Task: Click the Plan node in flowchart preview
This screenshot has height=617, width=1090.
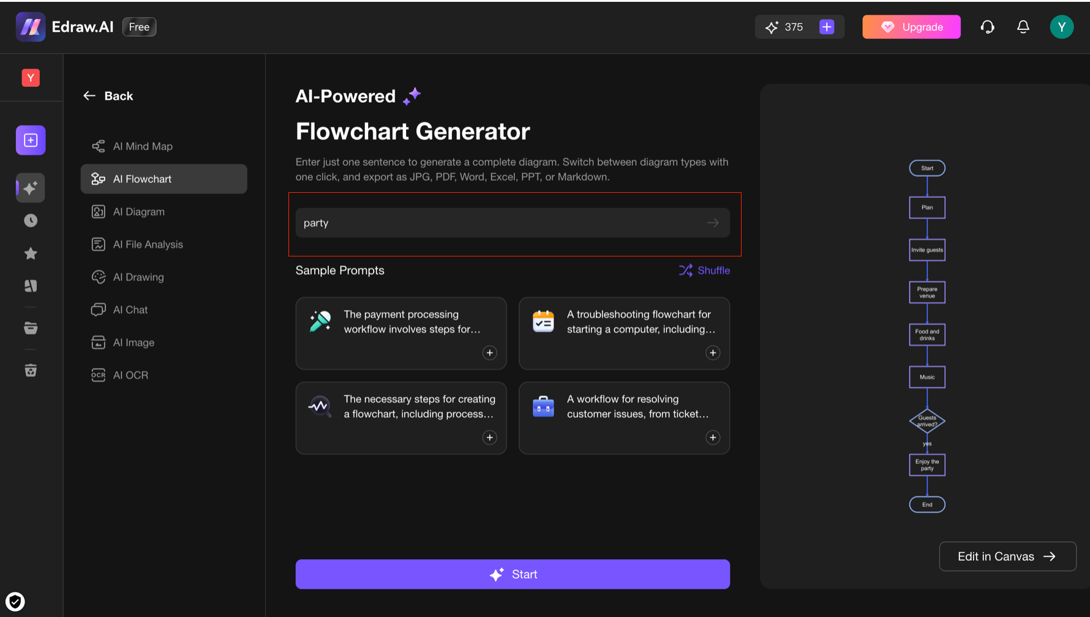Action: [927, 208]
